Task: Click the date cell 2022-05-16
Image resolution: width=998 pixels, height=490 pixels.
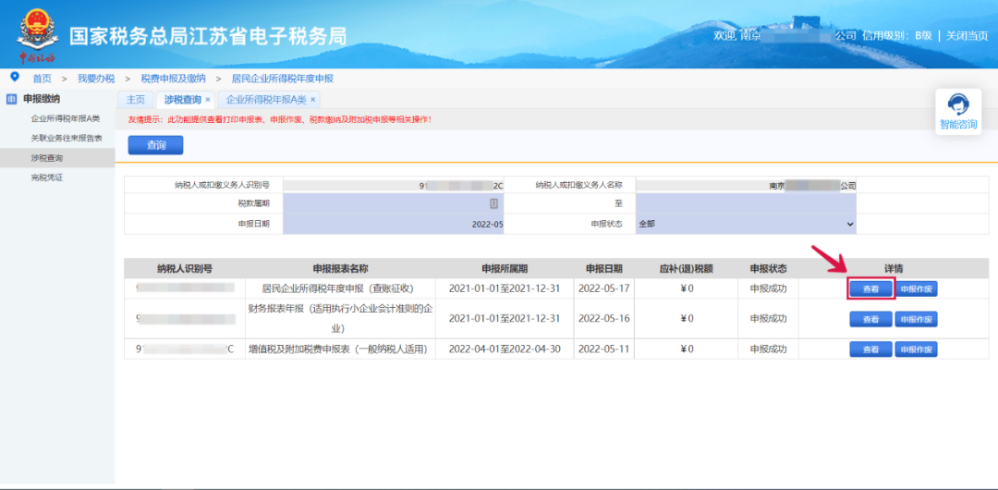Action: [604, 319]
